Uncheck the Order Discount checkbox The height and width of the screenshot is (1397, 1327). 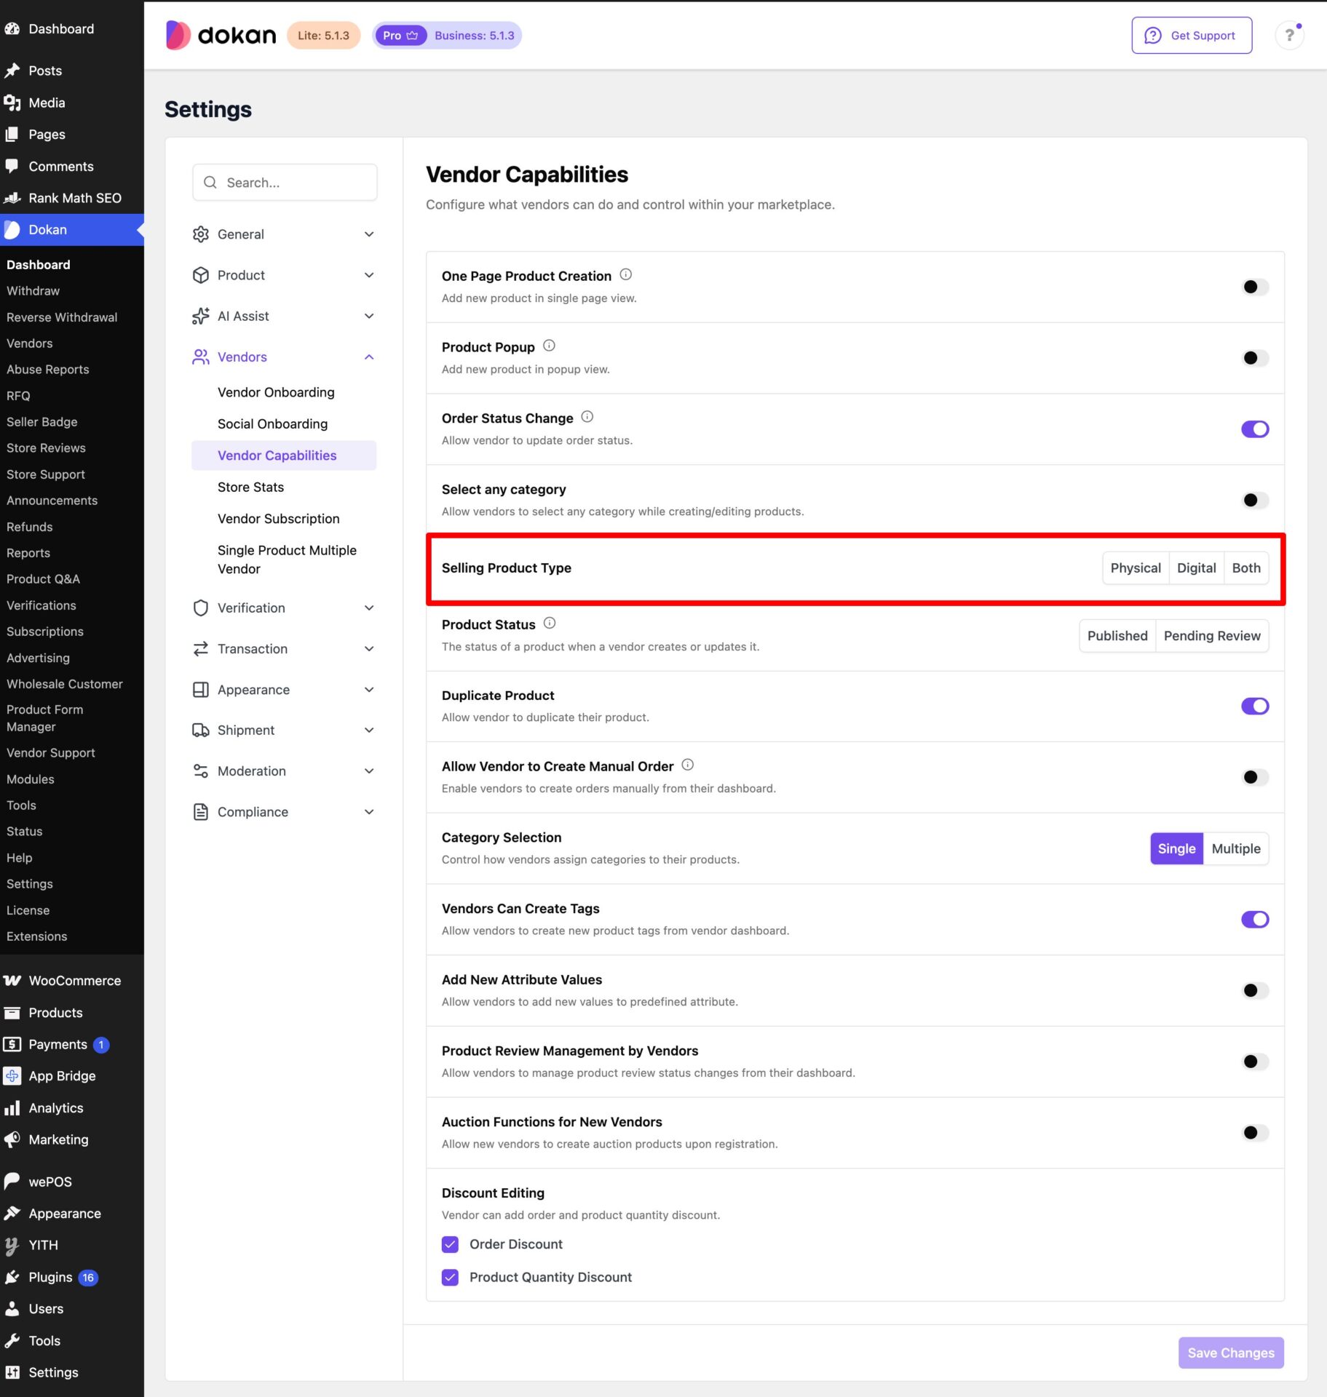click(x=451, y=1244)
